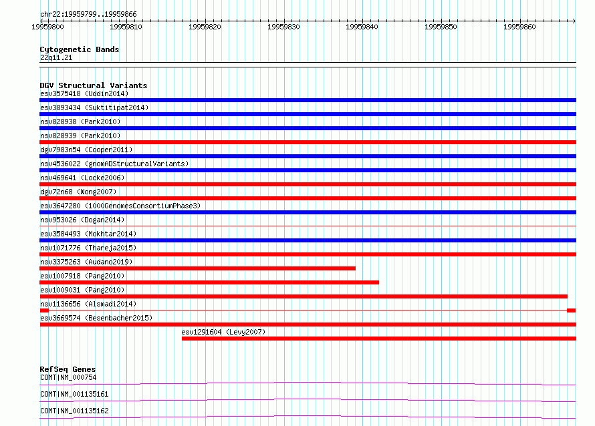Click ruler position 19959820
The width and height of the screenshot is (595, 426).
click(x=205, y=27)
